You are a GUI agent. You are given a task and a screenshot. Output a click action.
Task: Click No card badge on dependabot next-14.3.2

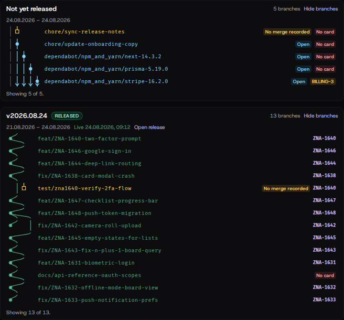[x=325, y=56]
